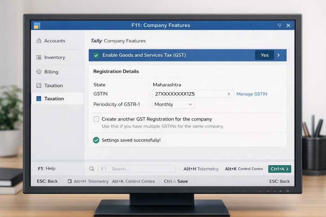Select the first Taxation icon
326x217 pixels.
click(x=39, y=86)
